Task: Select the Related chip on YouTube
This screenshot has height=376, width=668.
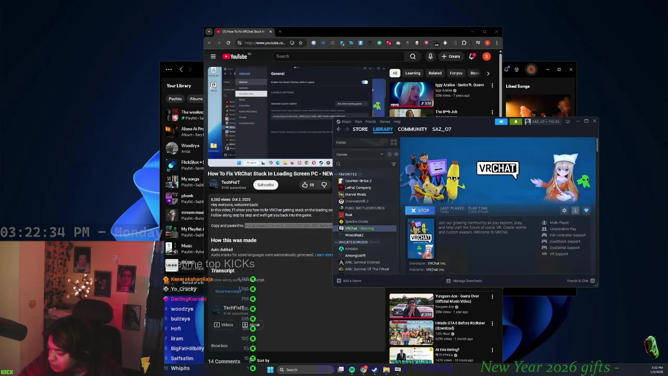Action: coord(435,73)
